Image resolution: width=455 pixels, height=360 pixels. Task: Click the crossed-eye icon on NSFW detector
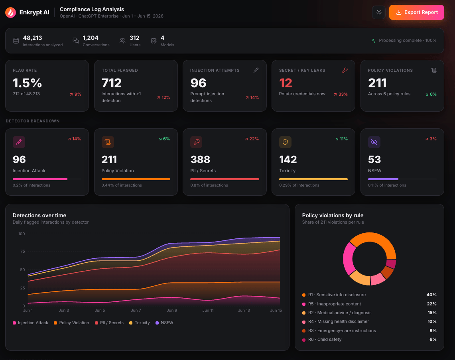pyautogui.click(x=374, y=142)
